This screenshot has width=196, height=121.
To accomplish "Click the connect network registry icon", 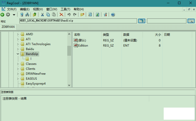I will pos(27,15).
